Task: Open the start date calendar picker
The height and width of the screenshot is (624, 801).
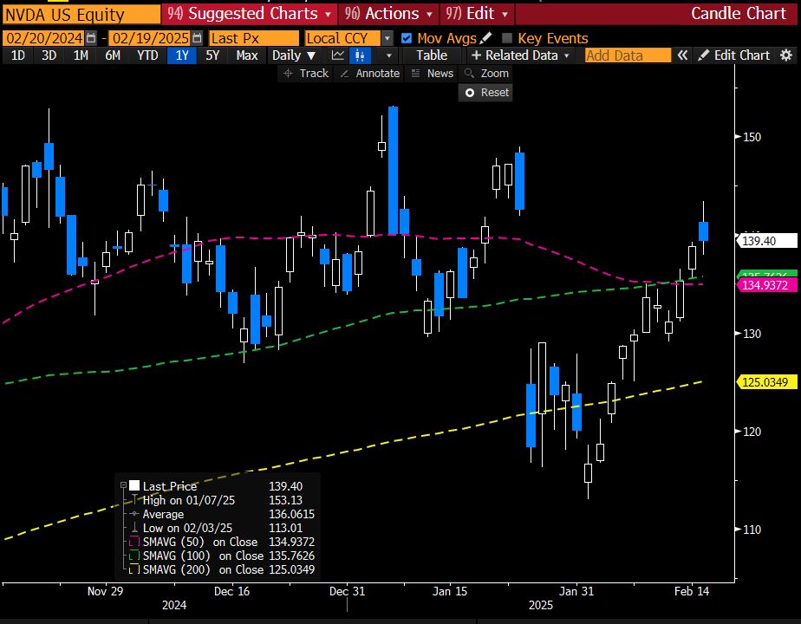Action: (91, 38)
